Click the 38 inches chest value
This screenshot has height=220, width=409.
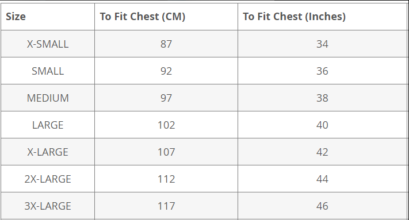point(322,98)
